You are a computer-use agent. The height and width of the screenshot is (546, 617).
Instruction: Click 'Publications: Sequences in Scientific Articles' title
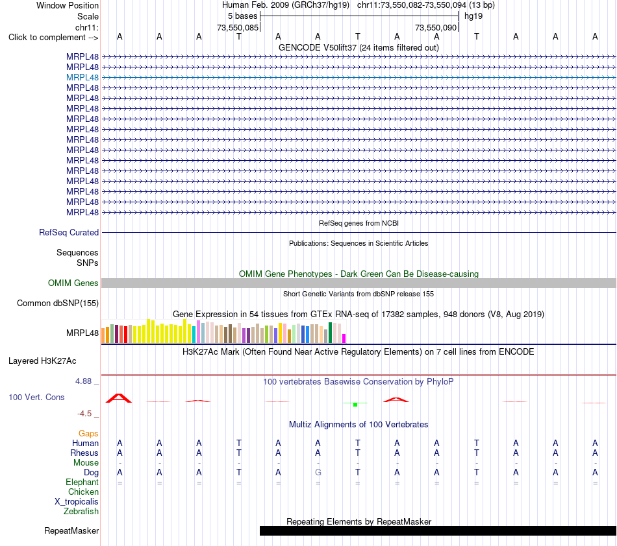pyautogui.click(x=359, y=243)
